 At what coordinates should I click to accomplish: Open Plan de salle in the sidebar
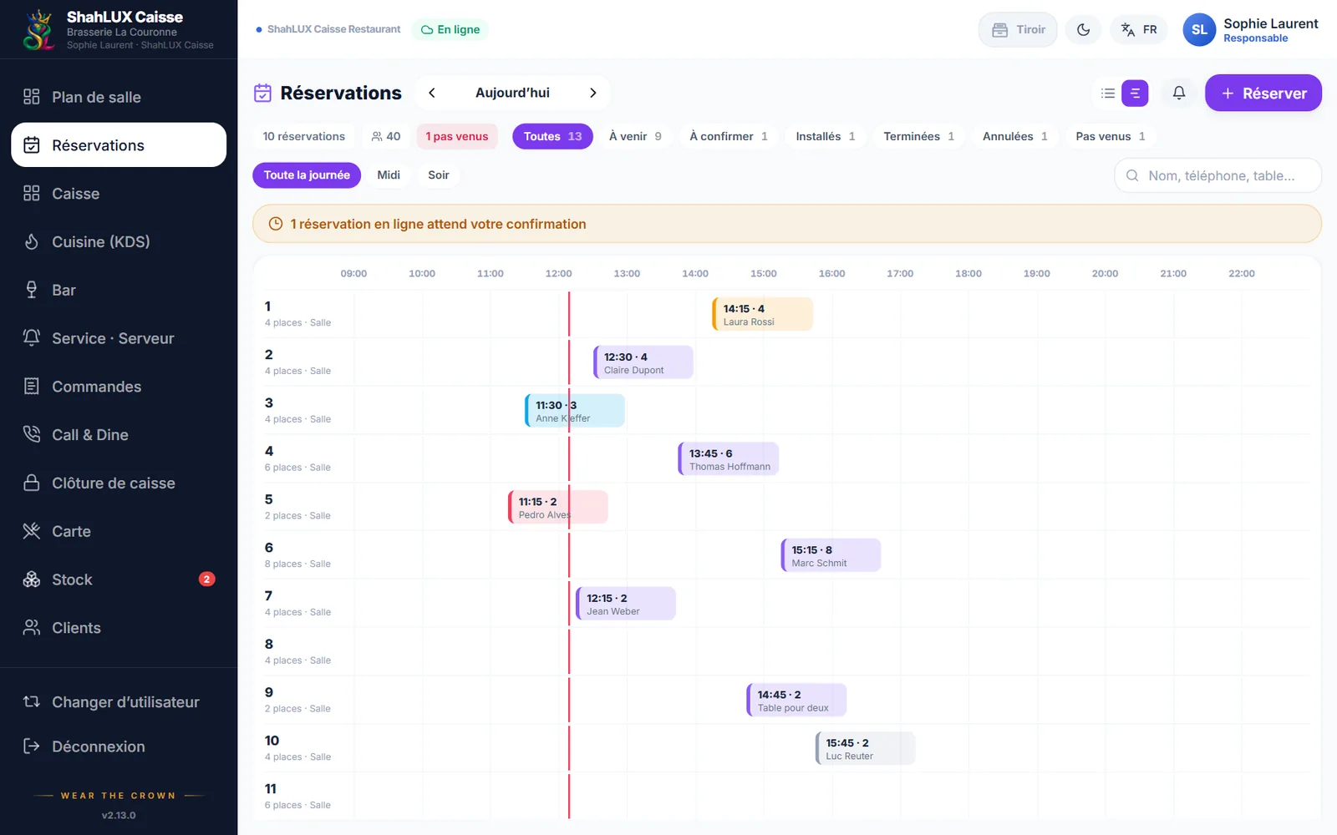point(119,97)
